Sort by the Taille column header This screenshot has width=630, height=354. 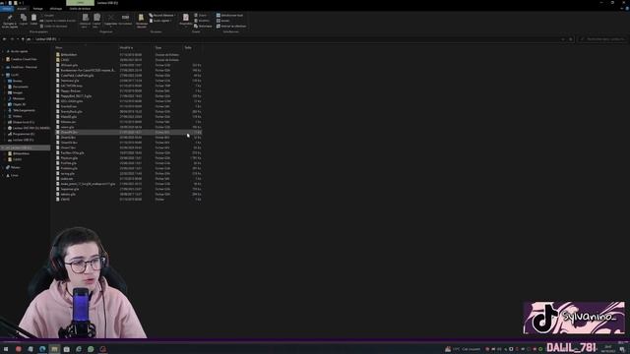pos(188,47)
